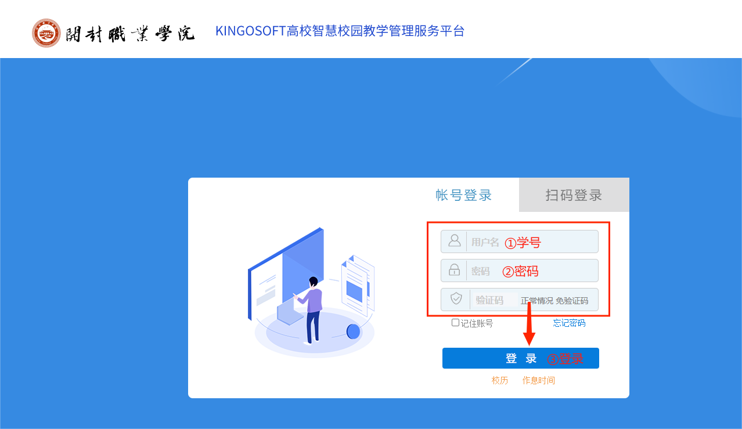This screenshot has height=429, width=742.
Task: Focus the 验证码 input field
Action: coord(494,300)
